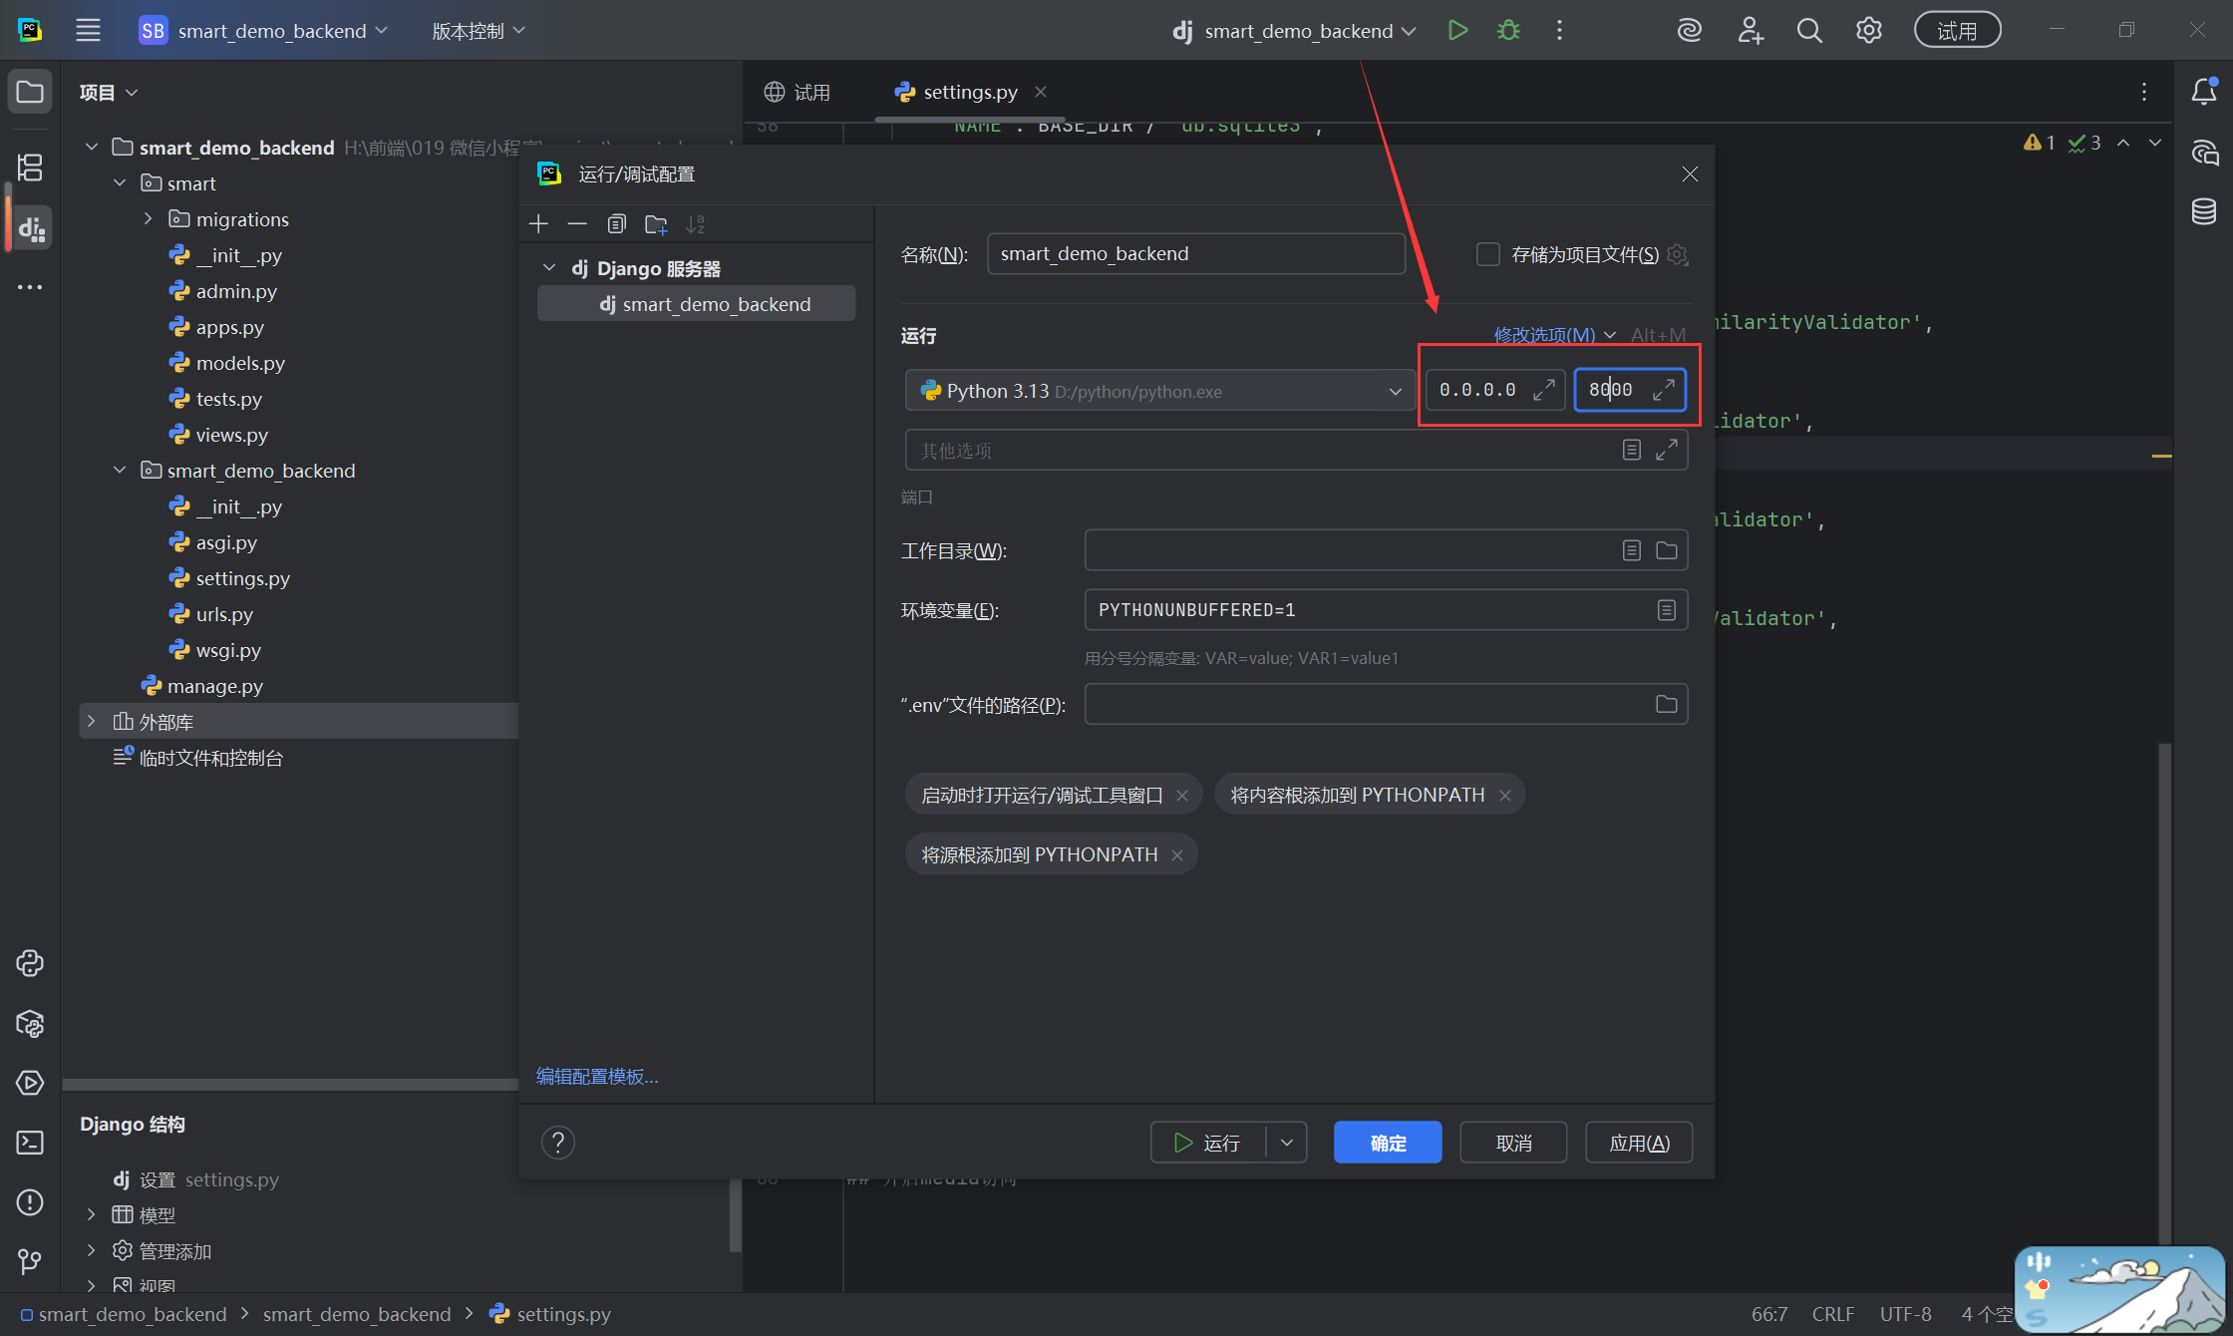The image size is (2233, 1336).
Task: Open the Python Console sidebar icon
Action: point(30,963)
